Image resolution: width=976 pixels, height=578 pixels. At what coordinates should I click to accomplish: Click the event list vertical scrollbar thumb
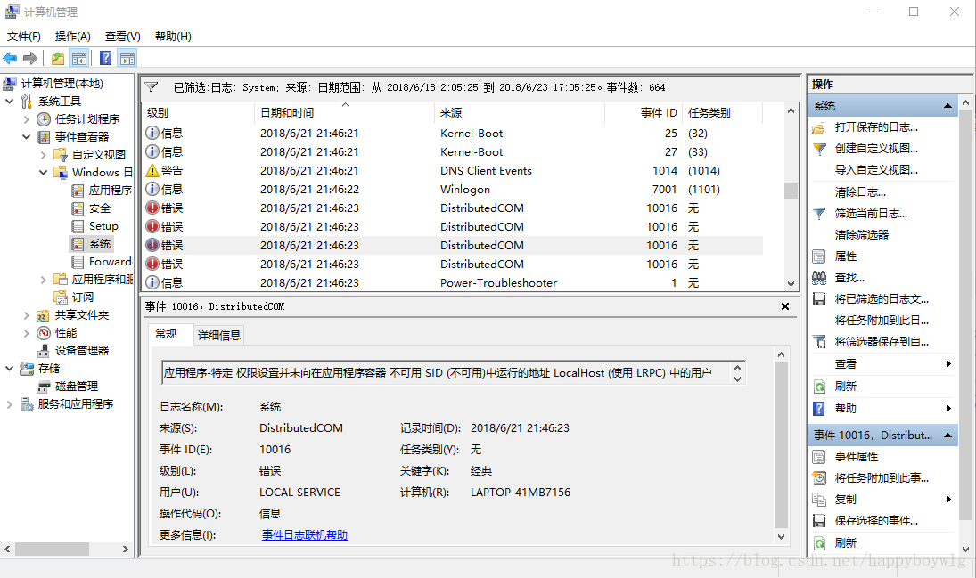tap(791, 191)
